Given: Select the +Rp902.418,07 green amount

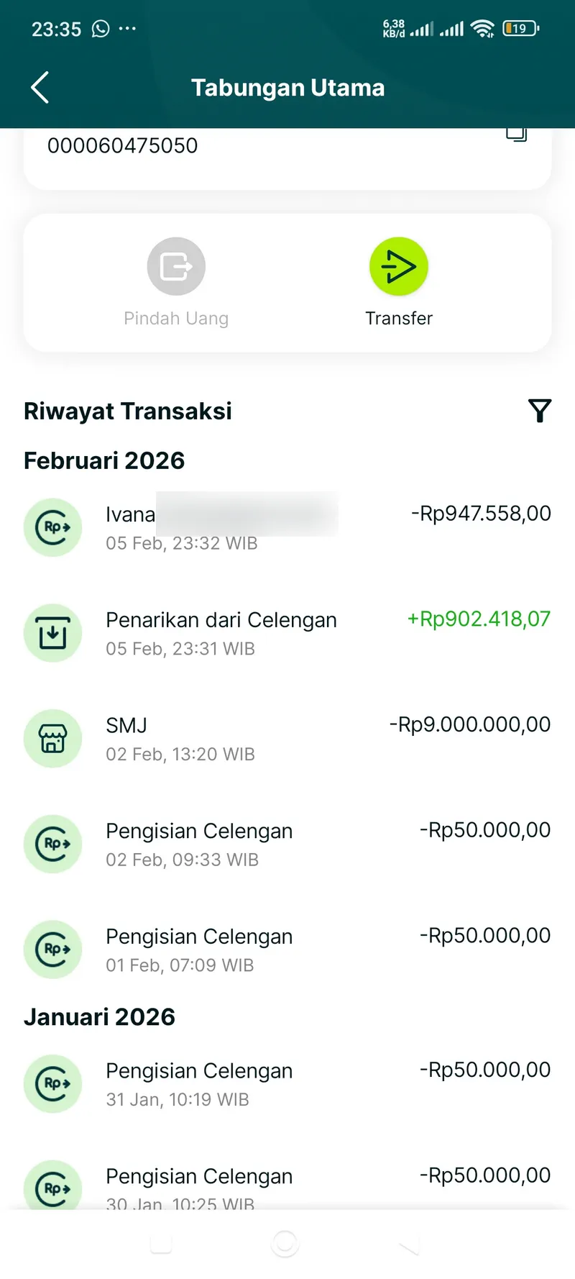Looking at the screenshot, I should pyautogui.click(x=479, y=619).
